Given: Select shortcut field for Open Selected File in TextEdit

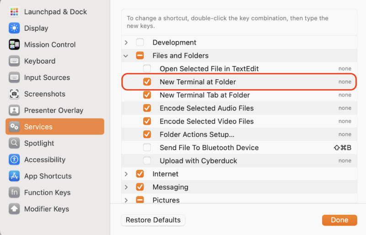Looking at the screenshot, I should (x=345, y=69).
